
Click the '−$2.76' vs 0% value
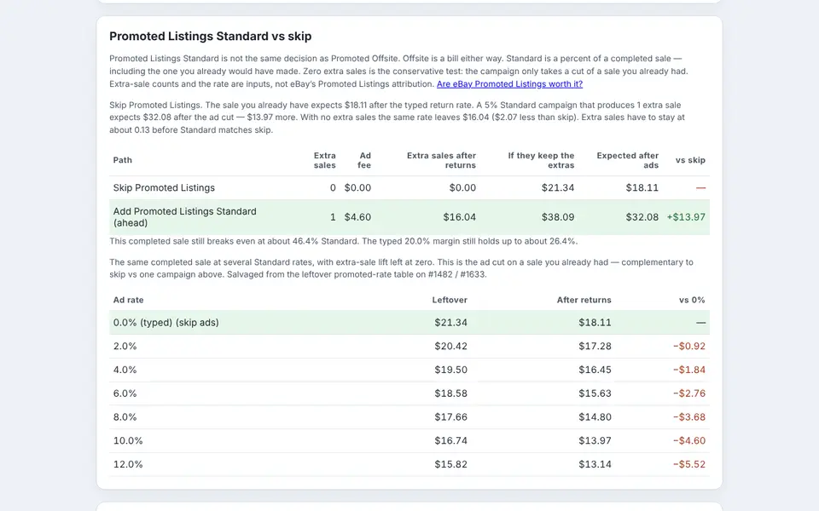point(689,393)
